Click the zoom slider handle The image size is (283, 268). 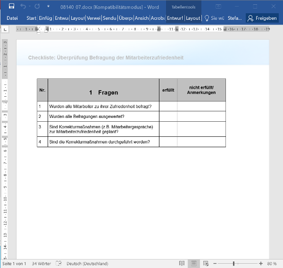[233, 263]
